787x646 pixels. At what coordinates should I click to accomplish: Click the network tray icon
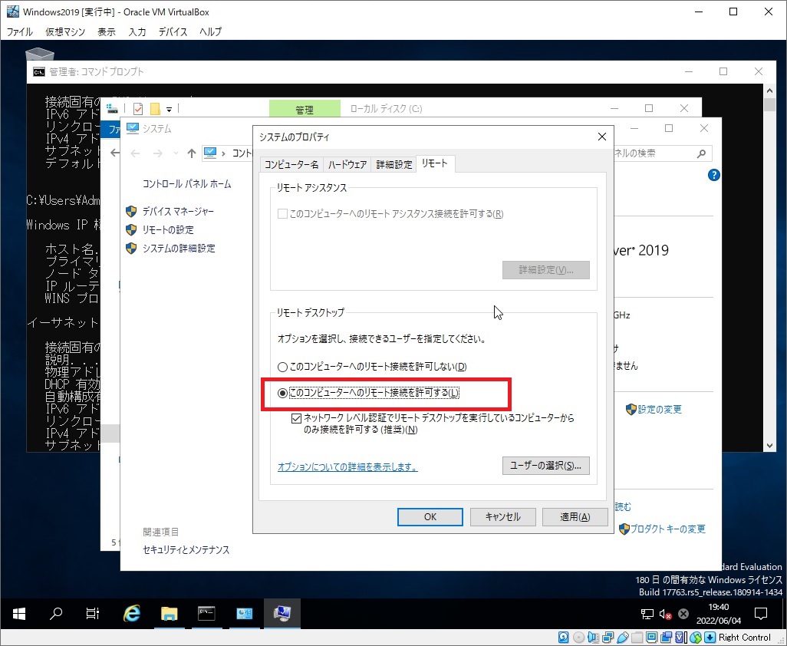click(x=647, y=613)
